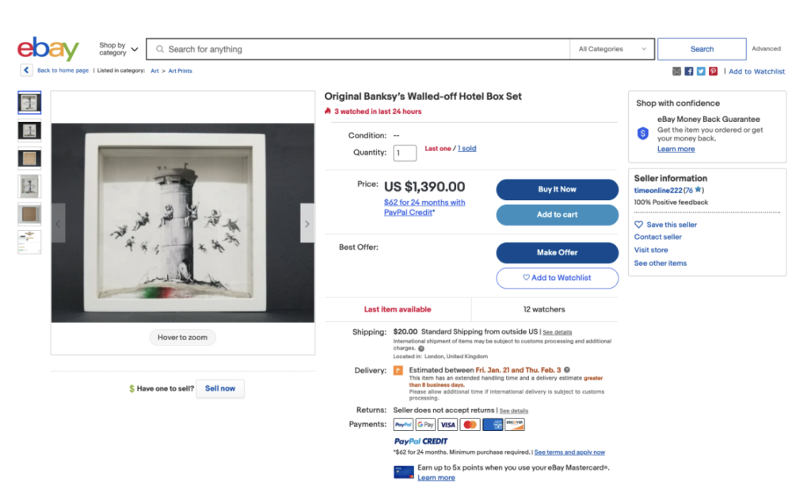Show previous product image arrow
This screenshot has height=503, width=811.
coord(59,223)
